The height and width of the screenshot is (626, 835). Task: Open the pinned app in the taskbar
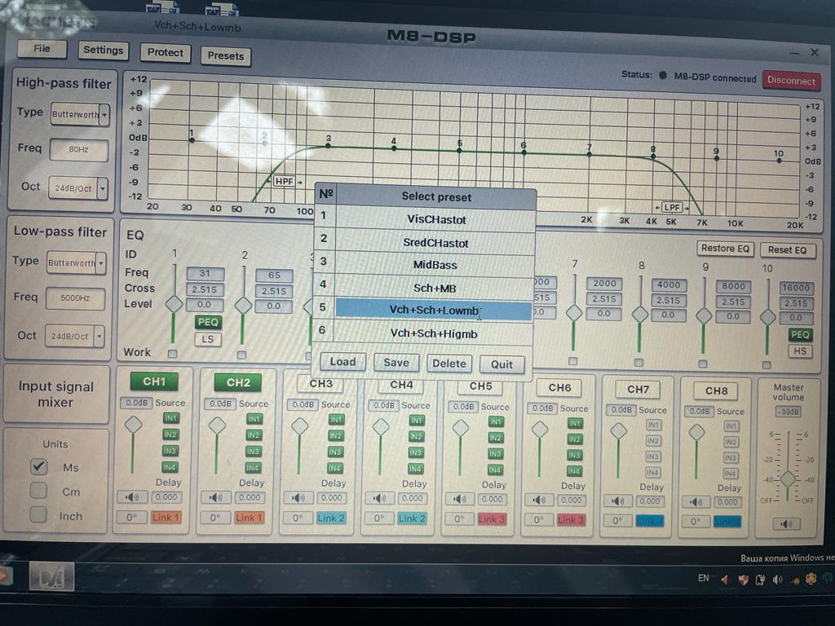coord(51,577)
